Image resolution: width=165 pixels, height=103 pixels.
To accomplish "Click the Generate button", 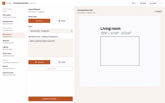I will pos(39,62).
